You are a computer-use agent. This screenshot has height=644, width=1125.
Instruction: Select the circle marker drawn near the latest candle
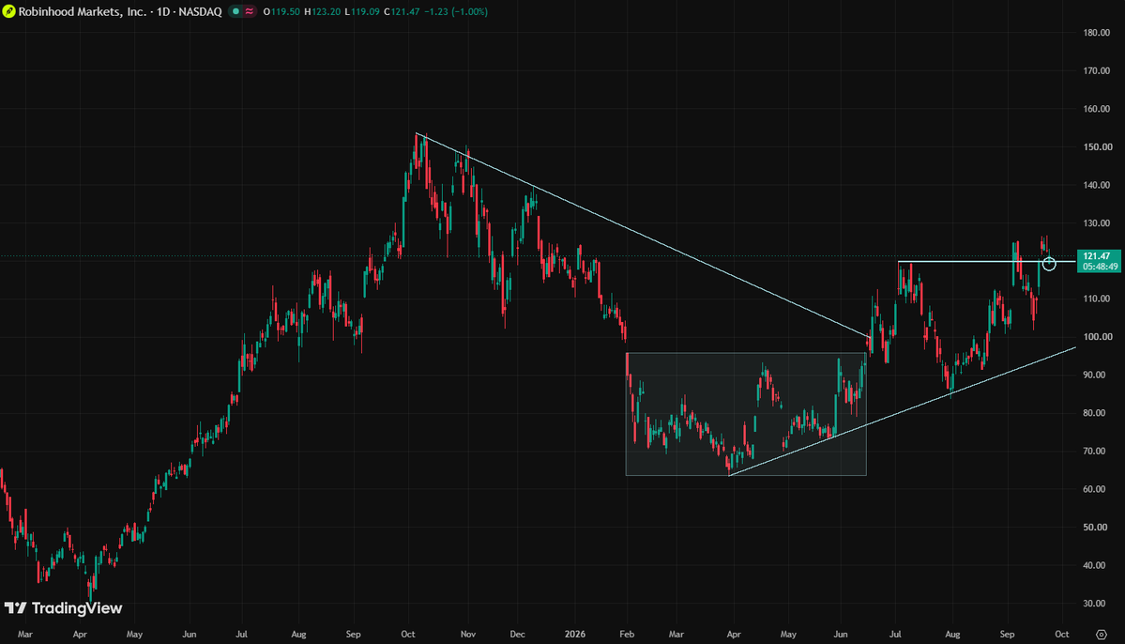pos(1049,264)
